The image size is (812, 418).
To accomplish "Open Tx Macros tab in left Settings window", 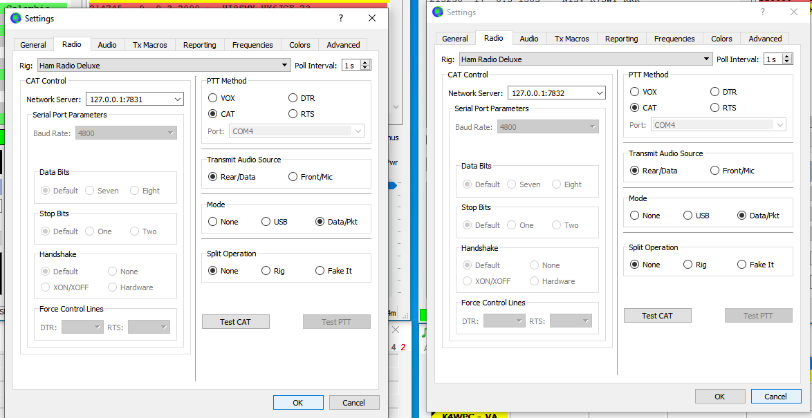I will tap(149, 45).
